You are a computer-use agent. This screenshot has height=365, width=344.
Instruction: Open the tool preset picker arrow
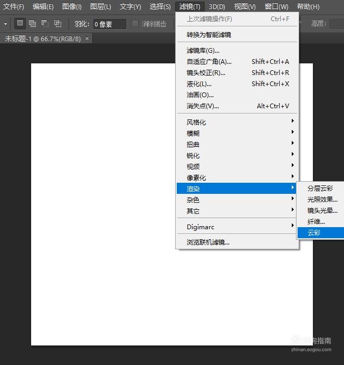pyautogui.click(x=6, y=24)
